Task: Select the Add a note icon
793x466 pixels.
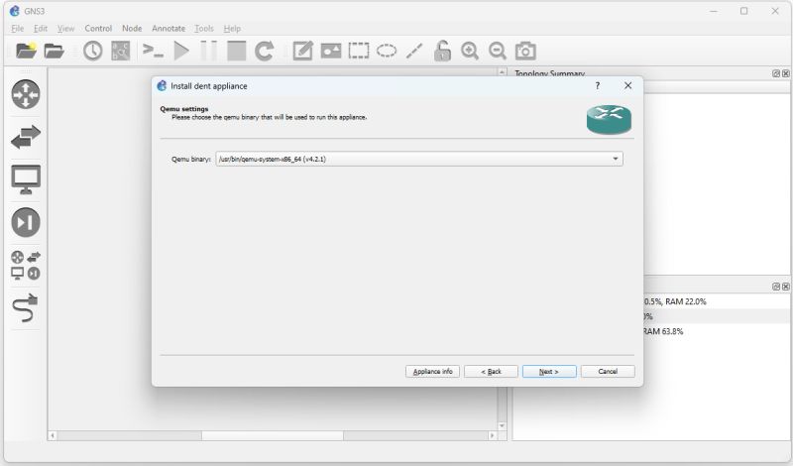Action: pos(302,51)
